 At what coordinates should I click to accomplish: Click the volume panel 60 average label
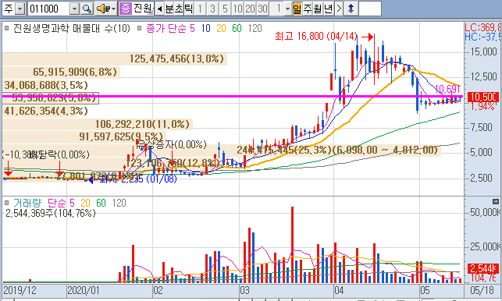(101, 203)
